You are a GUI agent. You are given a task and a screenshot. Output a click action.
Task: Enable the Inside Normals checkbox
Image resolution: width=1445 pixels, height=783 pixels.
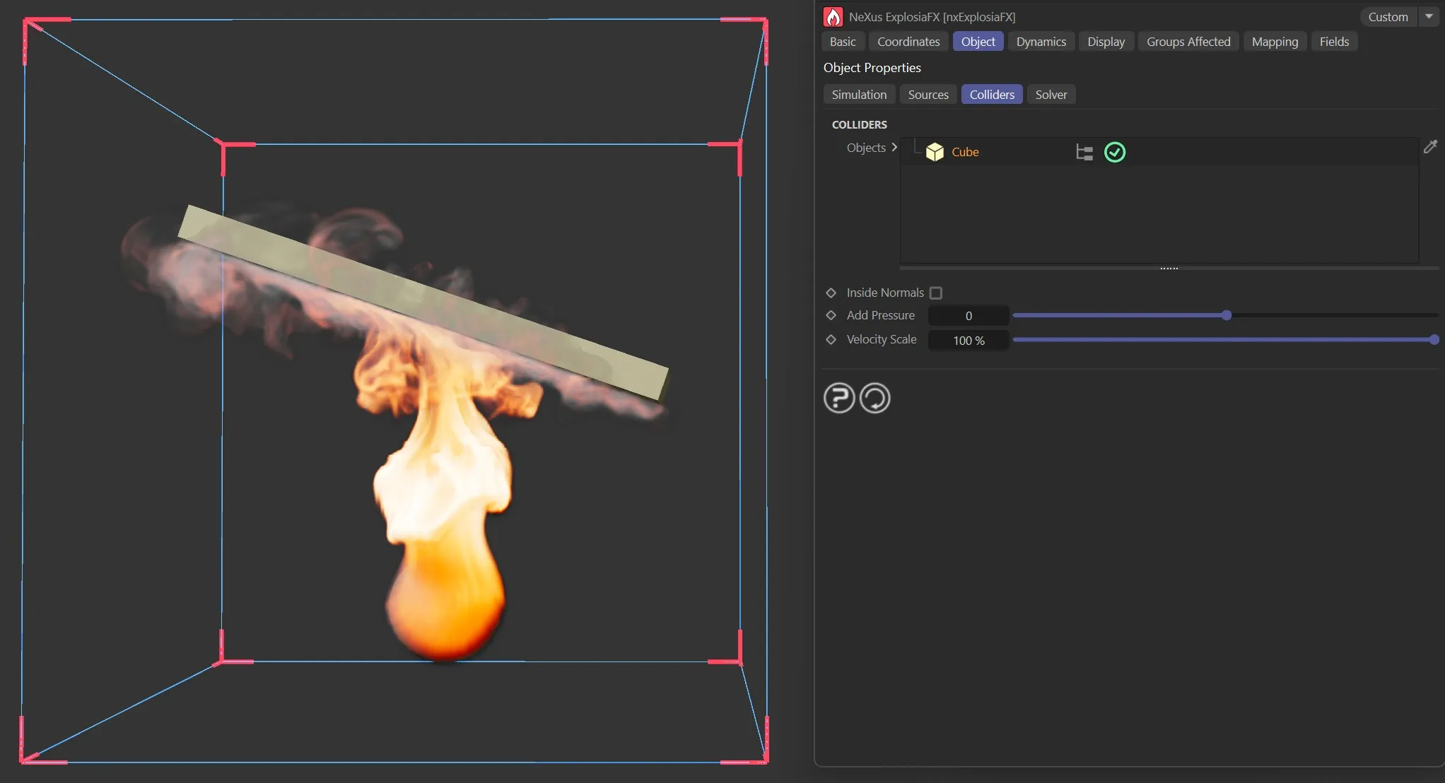[x=936, y=293]
